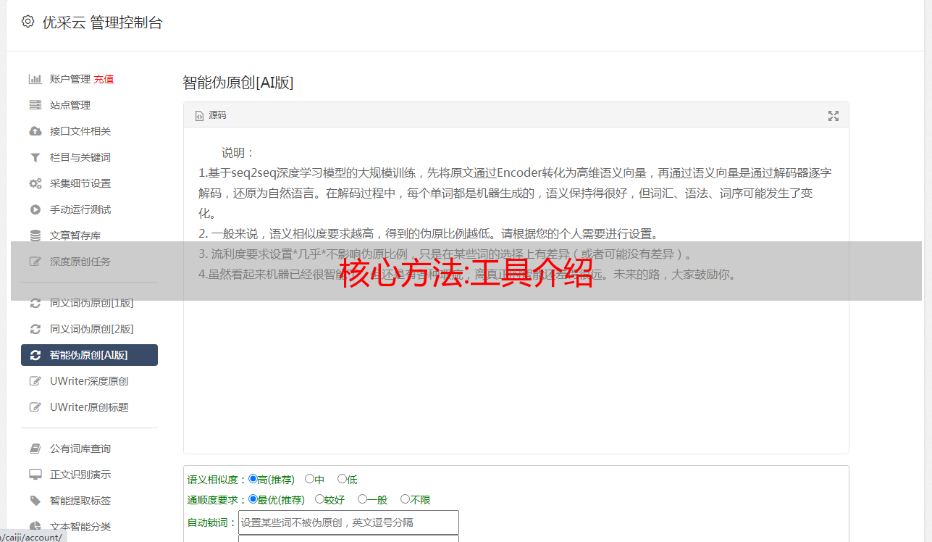Click the pie chart icon for 文本智能分类

tap(35, 527)
